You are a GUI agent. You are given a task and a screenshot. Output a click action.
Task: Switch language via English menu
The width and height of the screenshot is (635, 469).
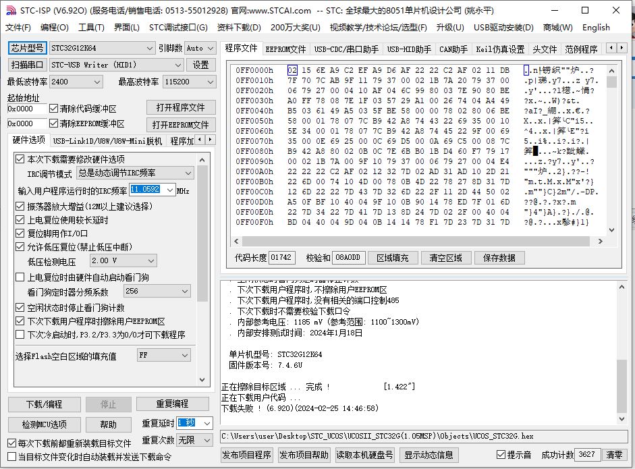(596, 28)
